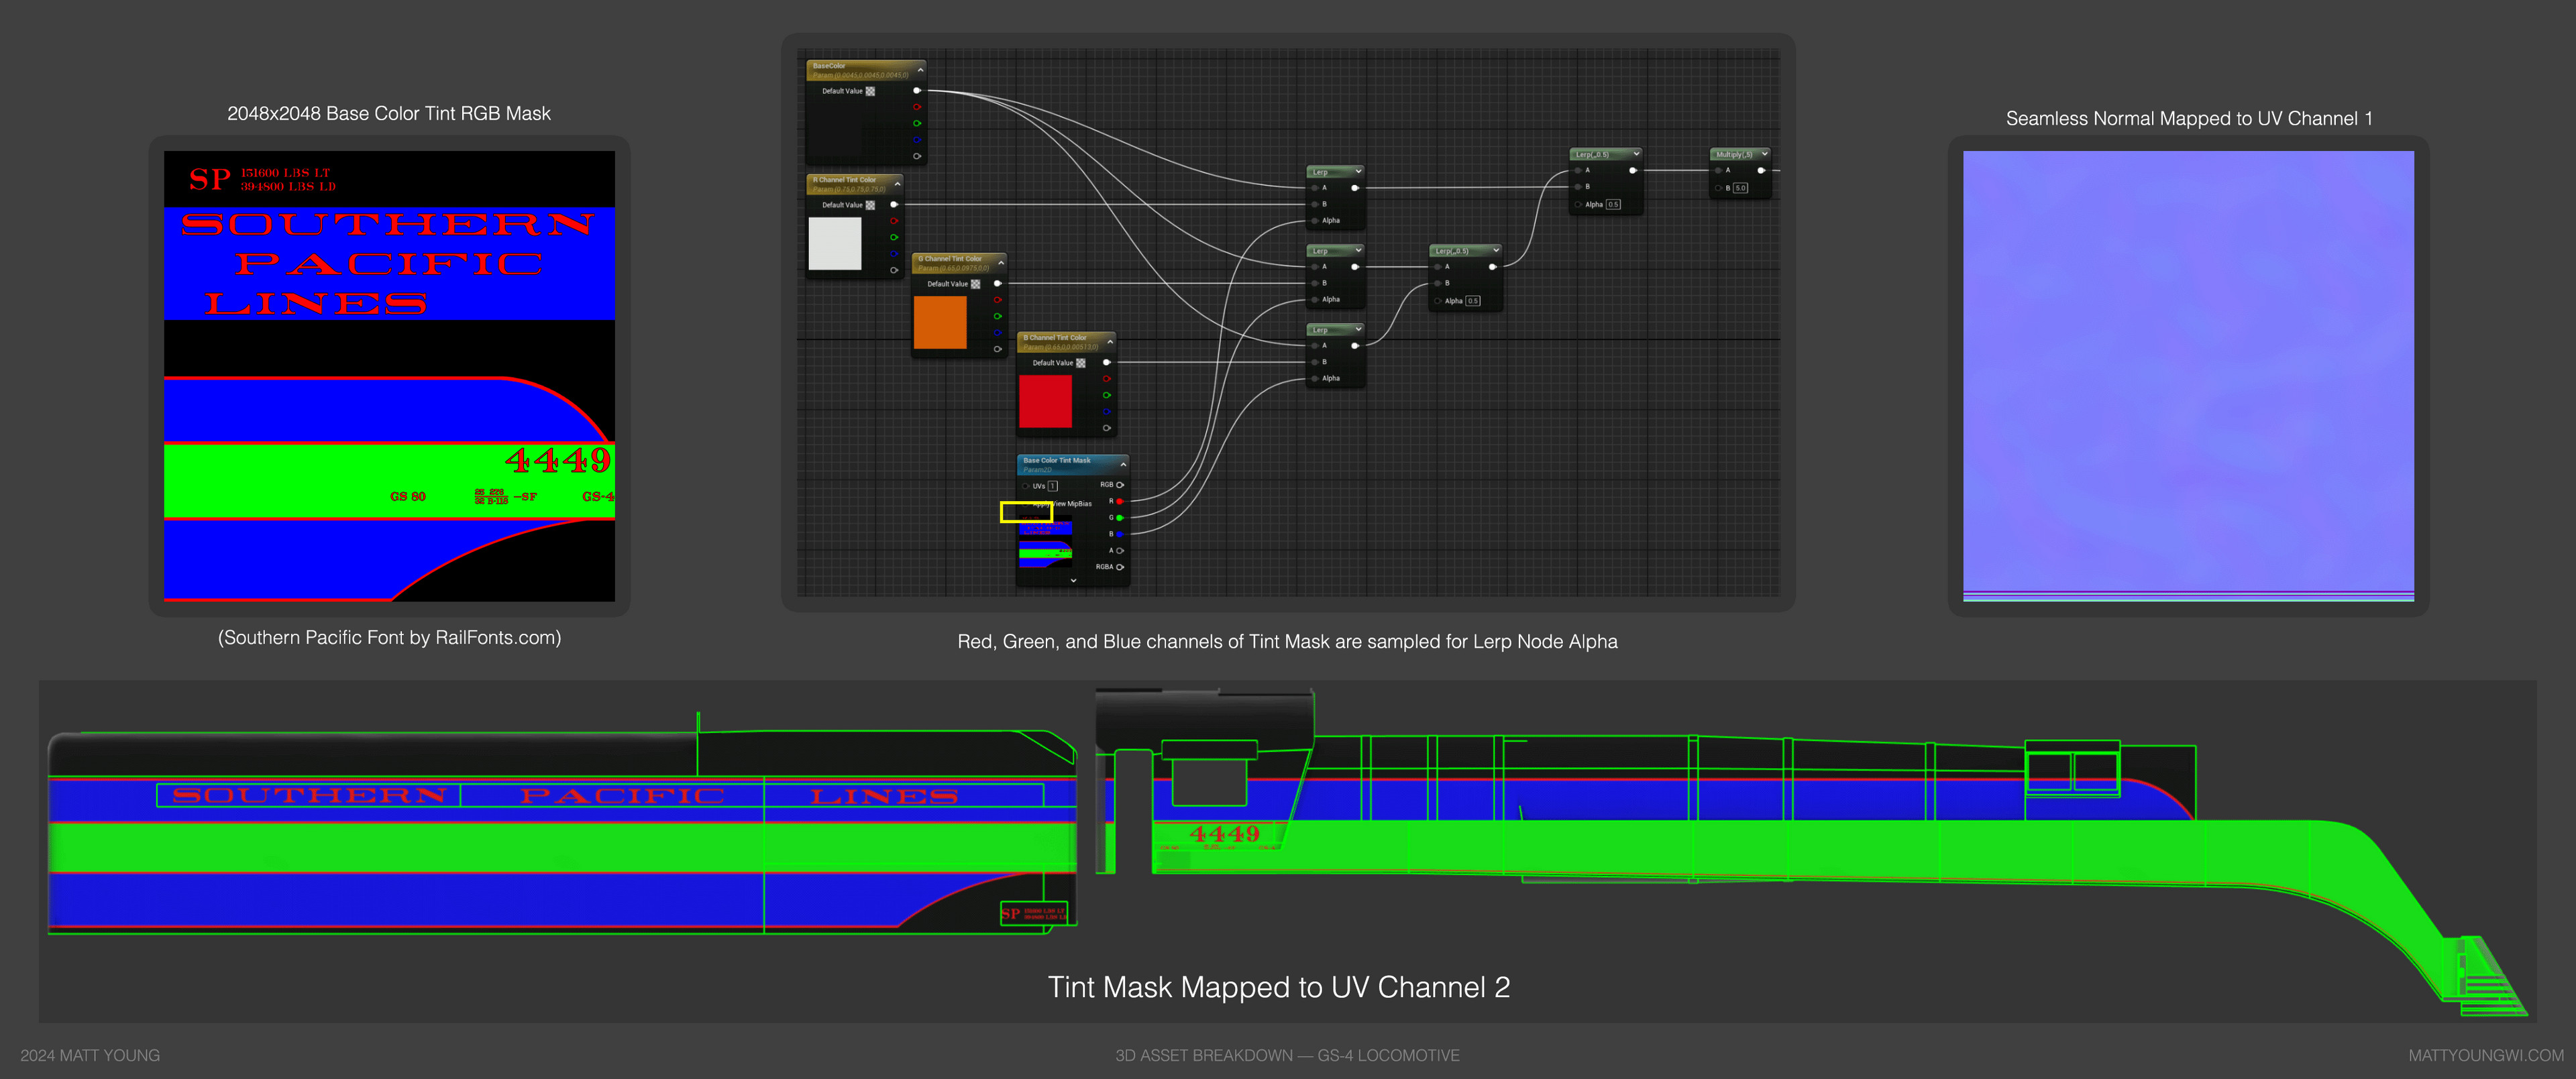
Task: Select BaseColor node's red output pin
Action: [x=917, y=107]
